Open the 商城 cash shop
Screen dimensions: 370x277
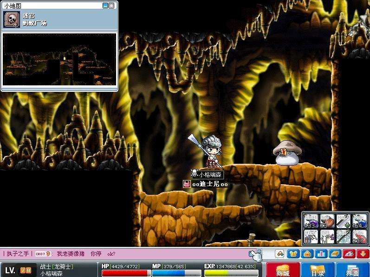283,270
